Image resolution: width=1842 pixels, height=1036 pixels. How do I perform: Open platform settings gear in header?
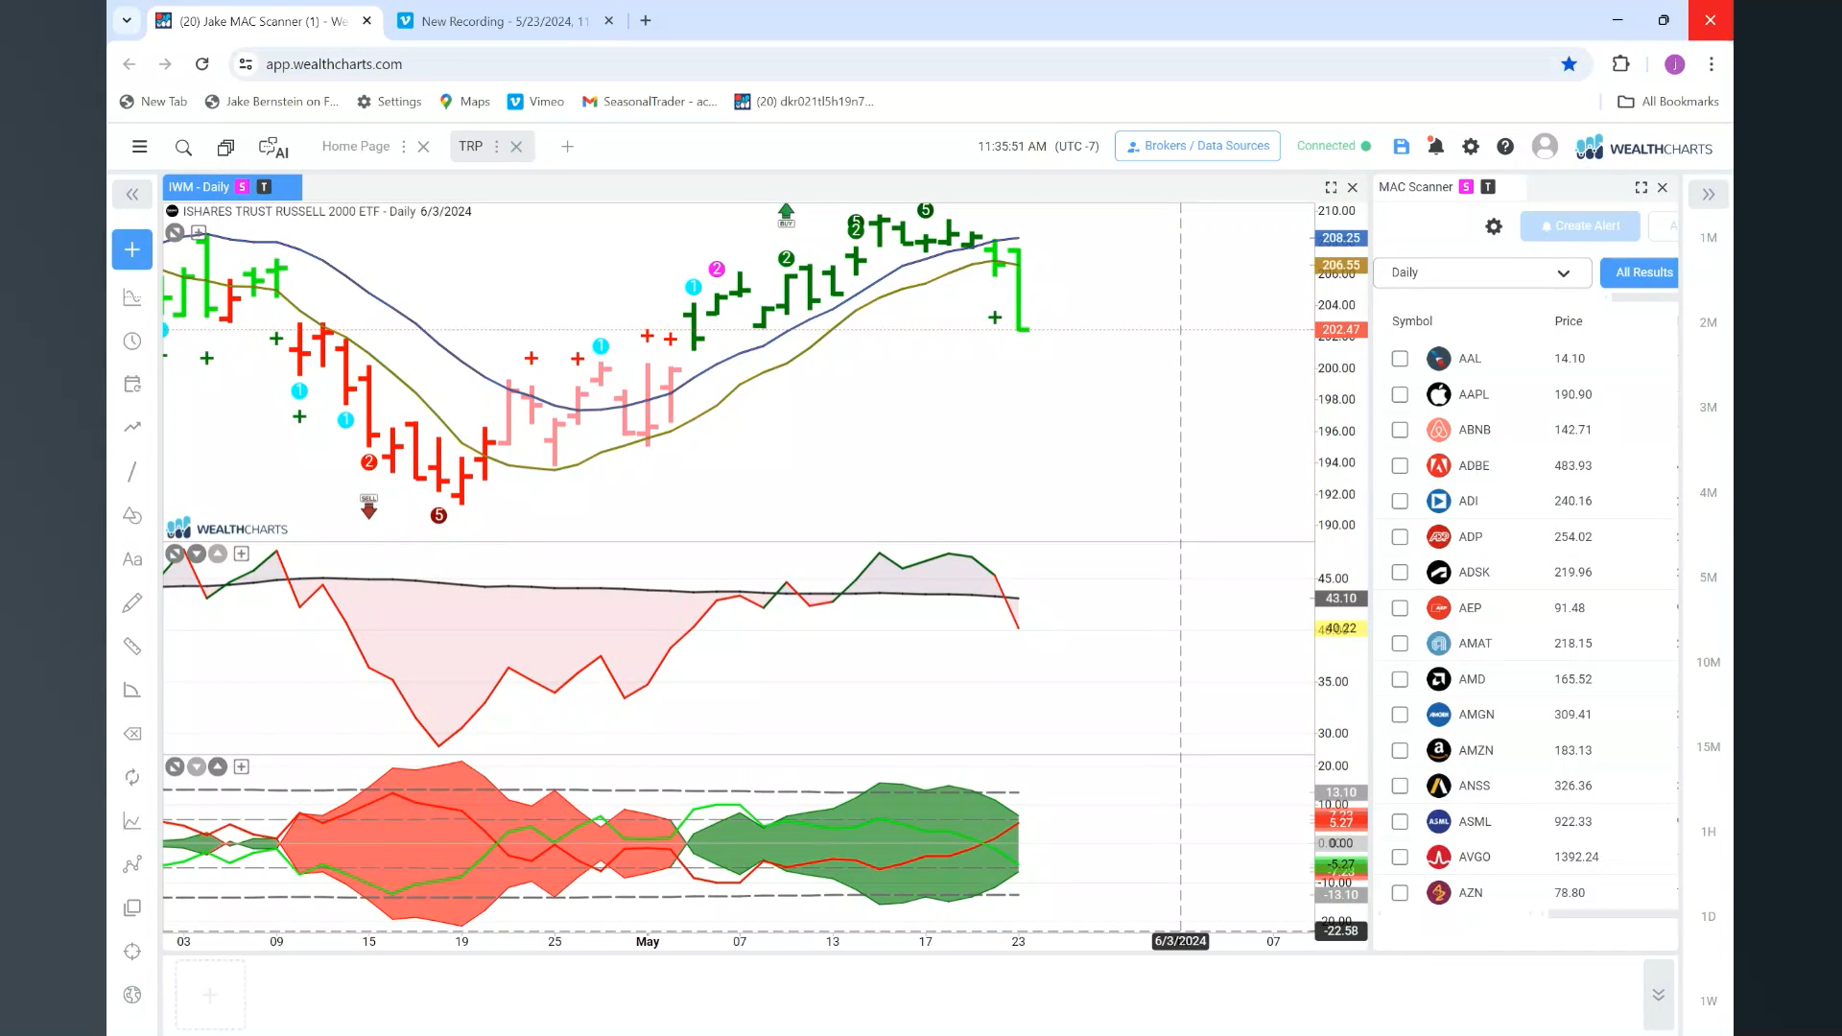tap(1471, 147)
